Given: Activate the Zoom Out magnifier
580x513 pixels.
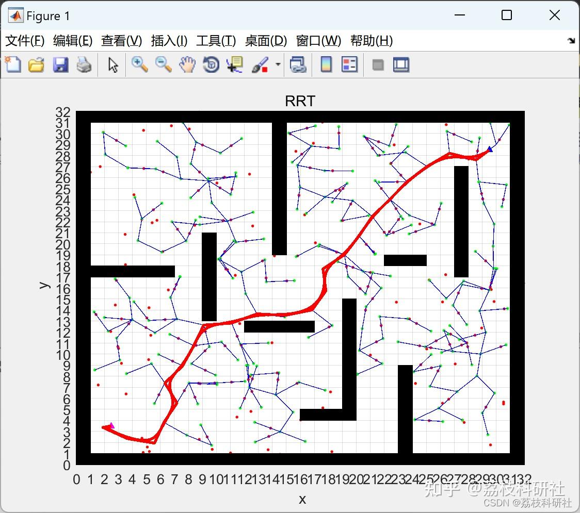Looking at the screenshot, I should click(x=163, y=64).
